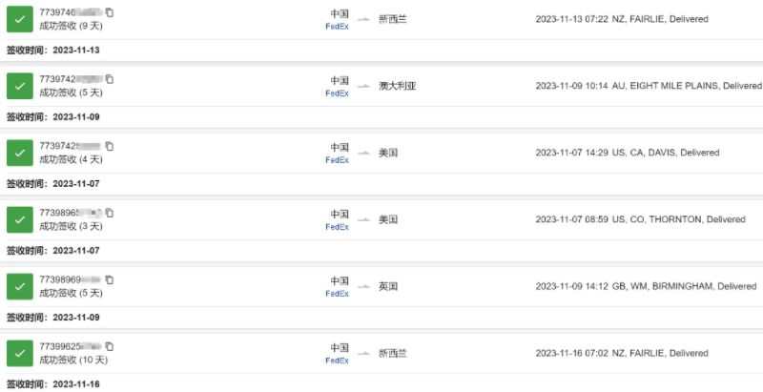Viewport: 763px width, 392px height.
Task: Click green checkmark of Thornton delivery
Action: pyautogui.click(x=20, y=219)
